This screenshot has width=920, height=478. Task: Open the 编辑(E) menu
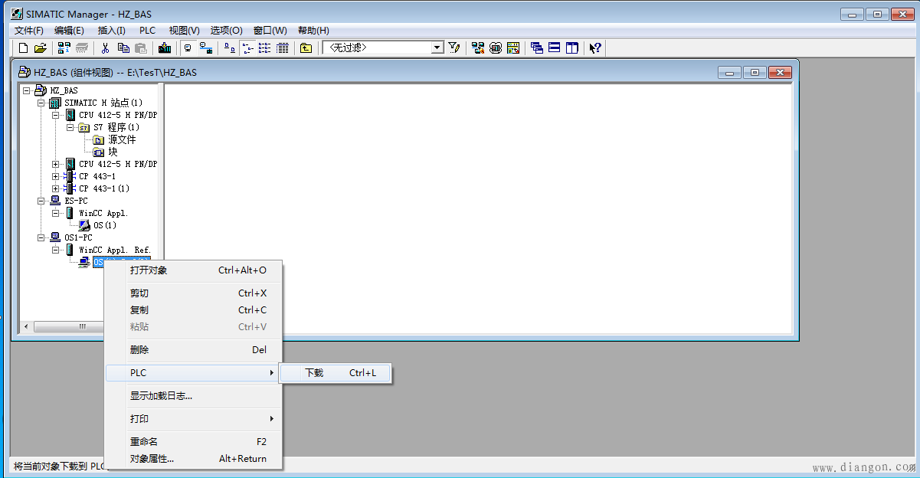tap(69, 31)
